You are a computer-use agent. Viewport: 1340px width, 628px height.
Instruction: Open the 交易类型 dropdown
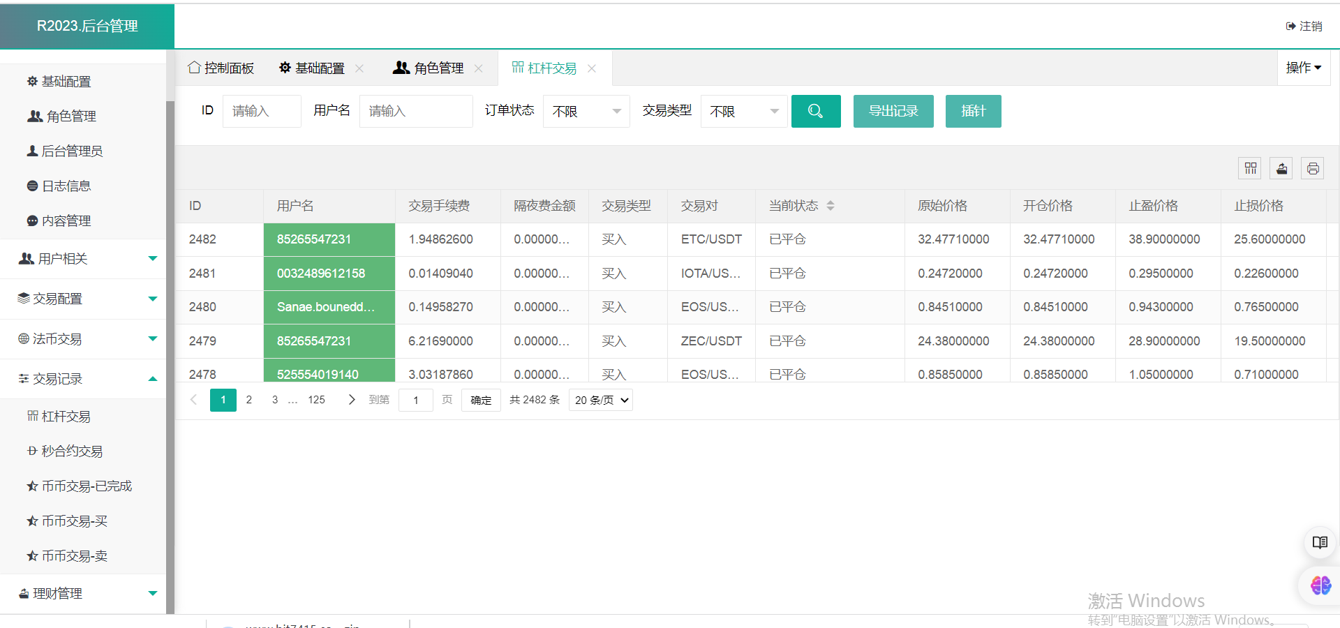click(743, 112)
